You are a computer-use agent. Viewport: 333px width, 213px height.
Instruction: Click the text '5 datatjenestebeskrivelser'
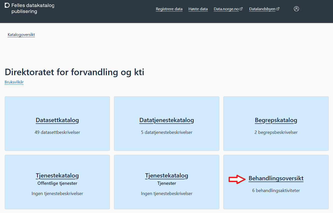[167, 132]
